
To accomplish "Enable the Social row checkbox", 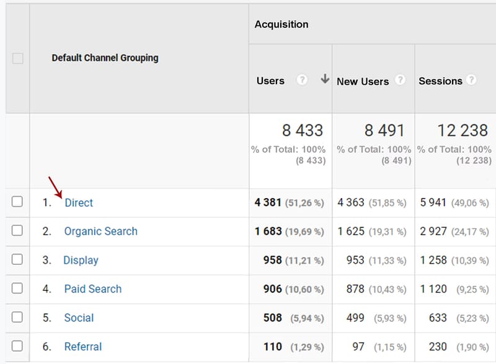I will point(17,318).
